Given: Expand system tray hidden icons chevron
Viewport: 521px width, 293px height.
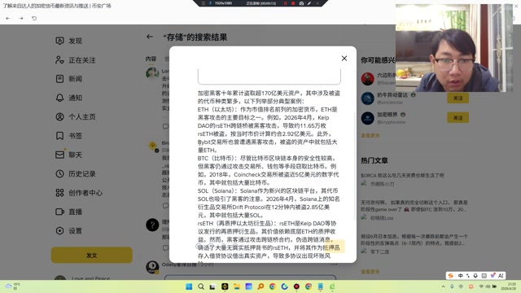Looking at the screenshot, I should (x=443, y=286).
